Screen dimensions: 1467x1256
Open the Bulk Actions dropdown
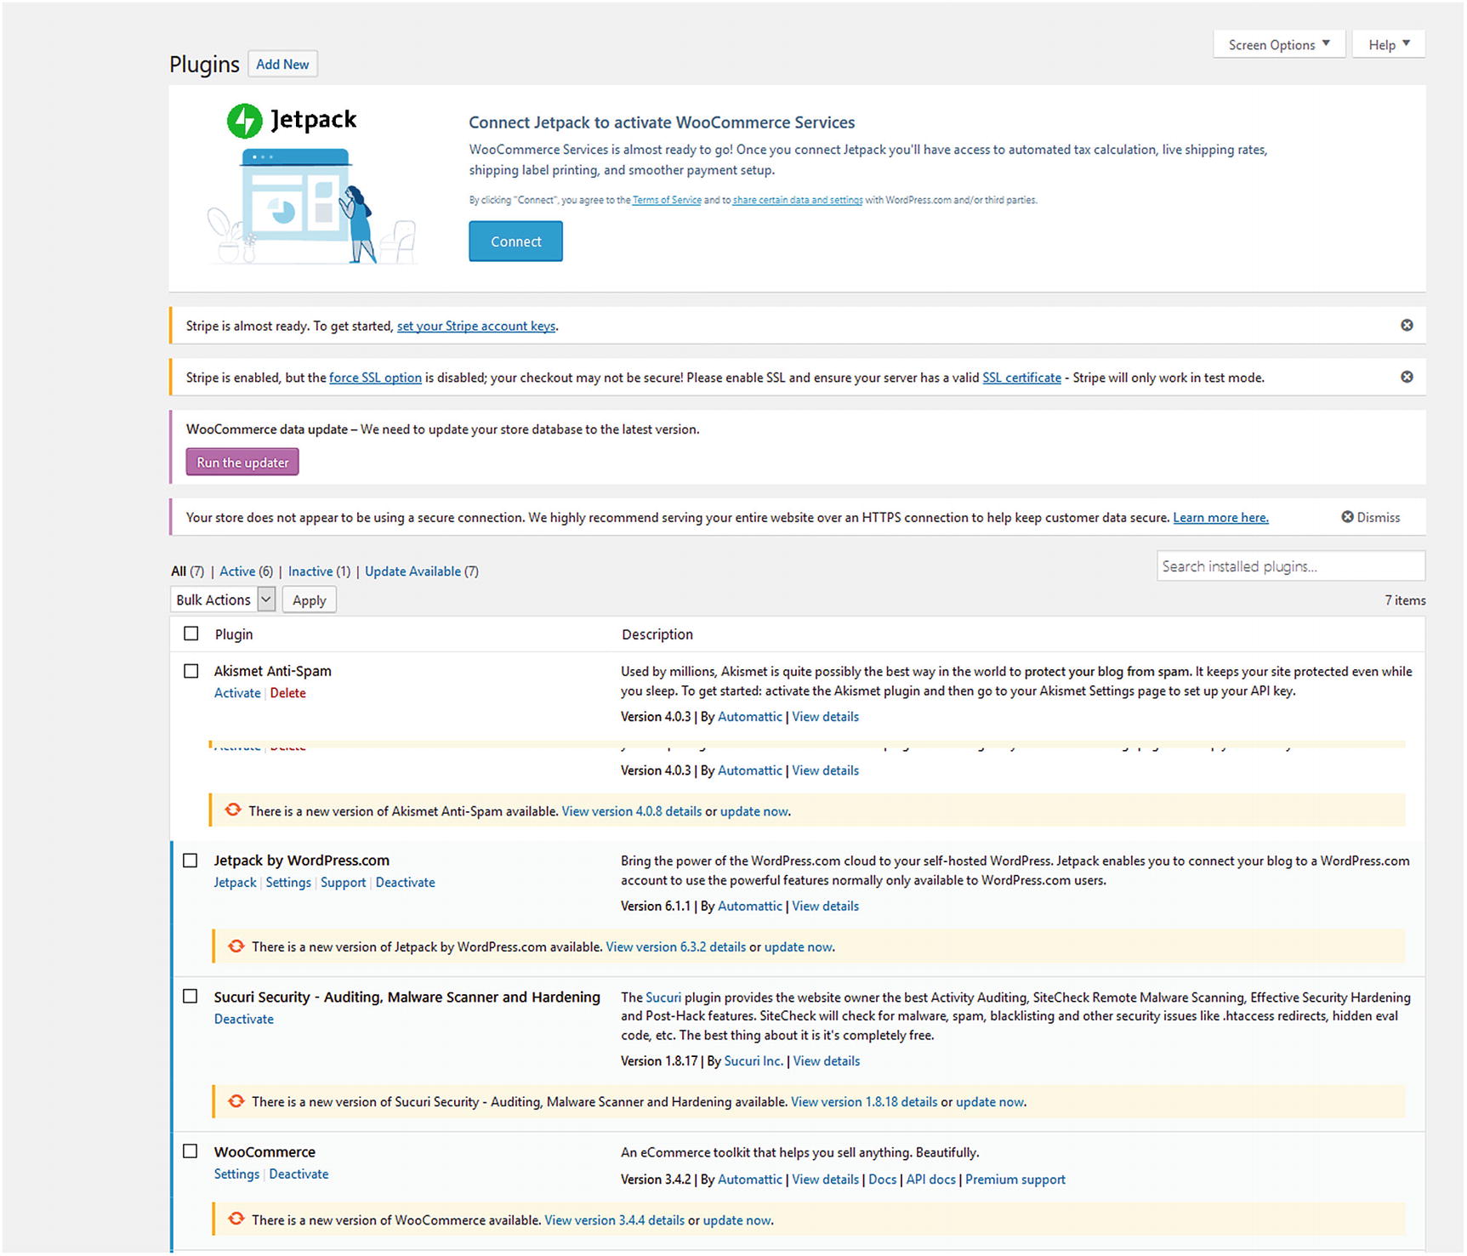click(223, 600)
